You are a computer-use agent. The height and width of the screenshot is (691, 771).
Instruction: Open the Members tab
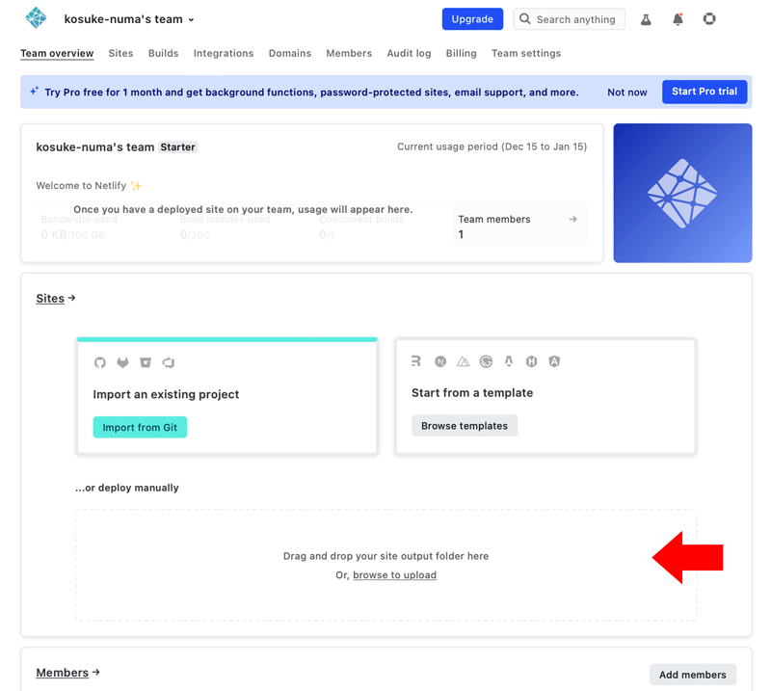coord(349,53)
